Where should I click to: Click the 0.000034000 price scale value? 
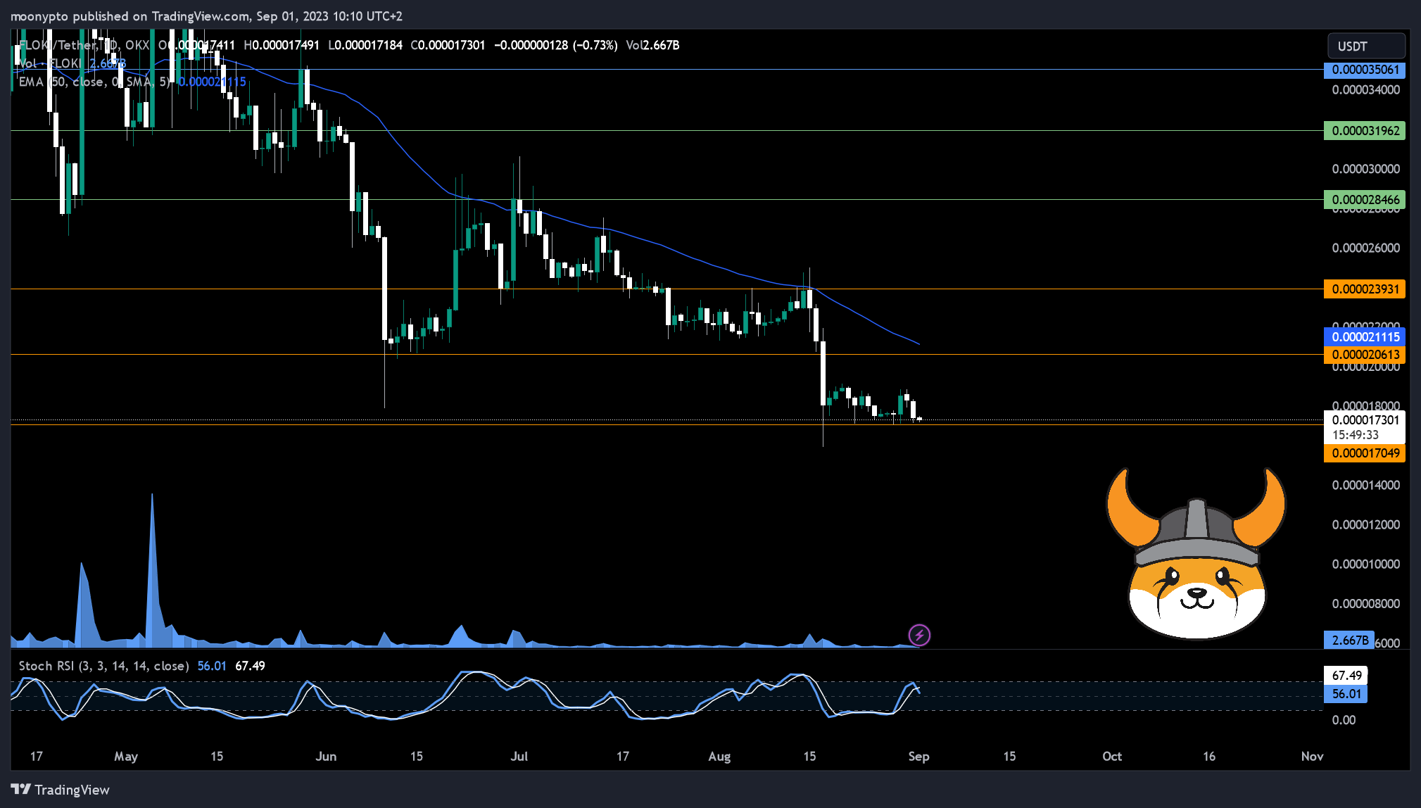pos(1365,90)
